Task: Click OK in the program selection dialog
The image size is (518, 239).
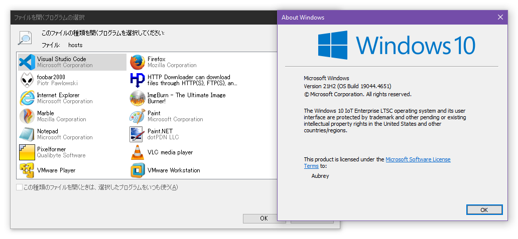Action: pyautogui.click(x=264, y=218)
